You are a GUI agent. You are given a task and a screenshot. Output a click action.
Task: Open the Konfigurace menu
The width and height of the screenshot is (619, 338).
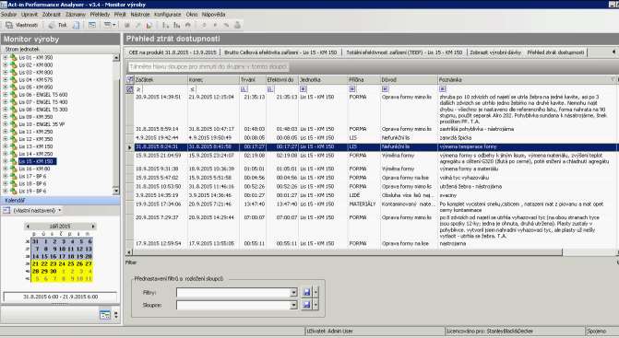pyautogui.click(x=167, y=15)
